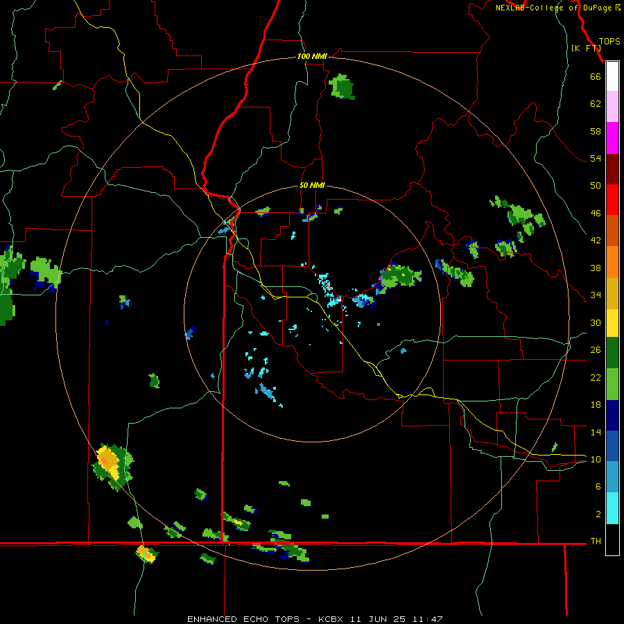Click the "NEXLAB-College of DuPage" credit text
The width and height of the screenshot is (624, 624).
[553, 8]
